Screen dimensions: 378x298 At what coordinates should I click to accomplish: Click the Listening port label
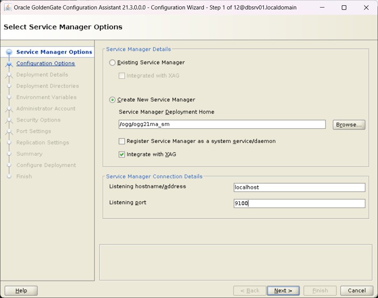coord(127,203)
